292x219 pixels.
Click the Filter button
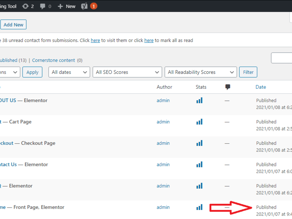point(248,72)
